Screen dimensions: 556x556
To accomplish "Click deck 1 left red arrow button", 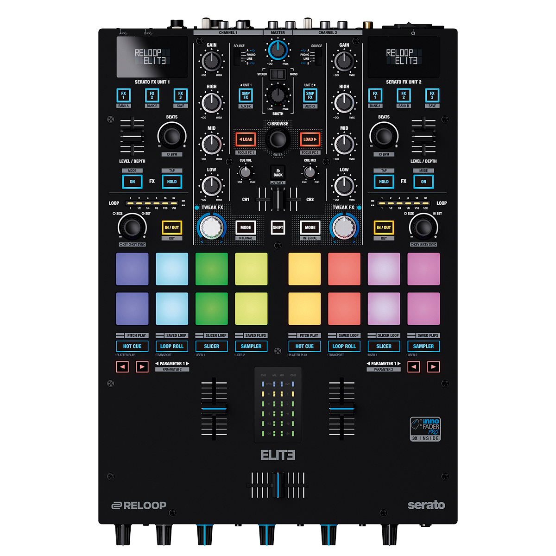I will coord(122,366).
